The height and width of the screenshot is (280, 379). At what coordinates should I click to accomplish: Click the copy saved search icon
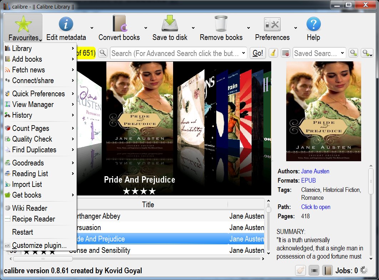click(x=353, y=53)
